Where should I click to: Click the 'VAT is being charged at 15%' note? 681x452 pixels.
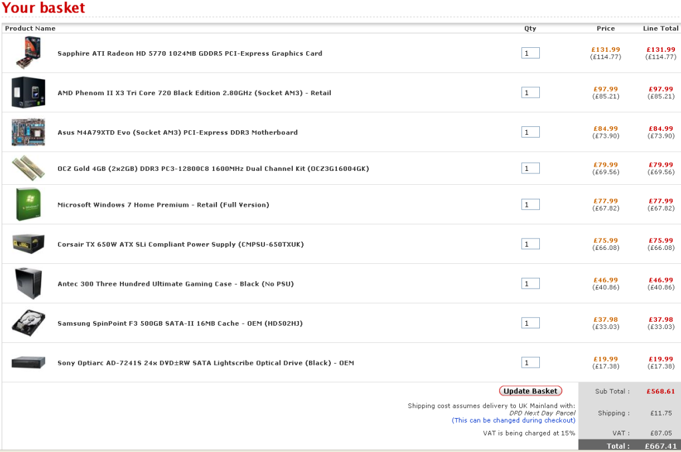pyautogui.click(x=529, y=433)
